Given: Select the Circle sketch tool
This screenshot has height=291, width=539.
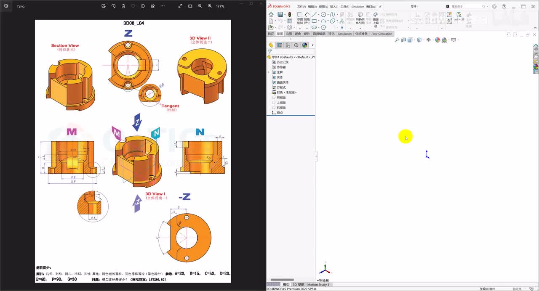Looking at the screenshot, I should click(323, 14).
